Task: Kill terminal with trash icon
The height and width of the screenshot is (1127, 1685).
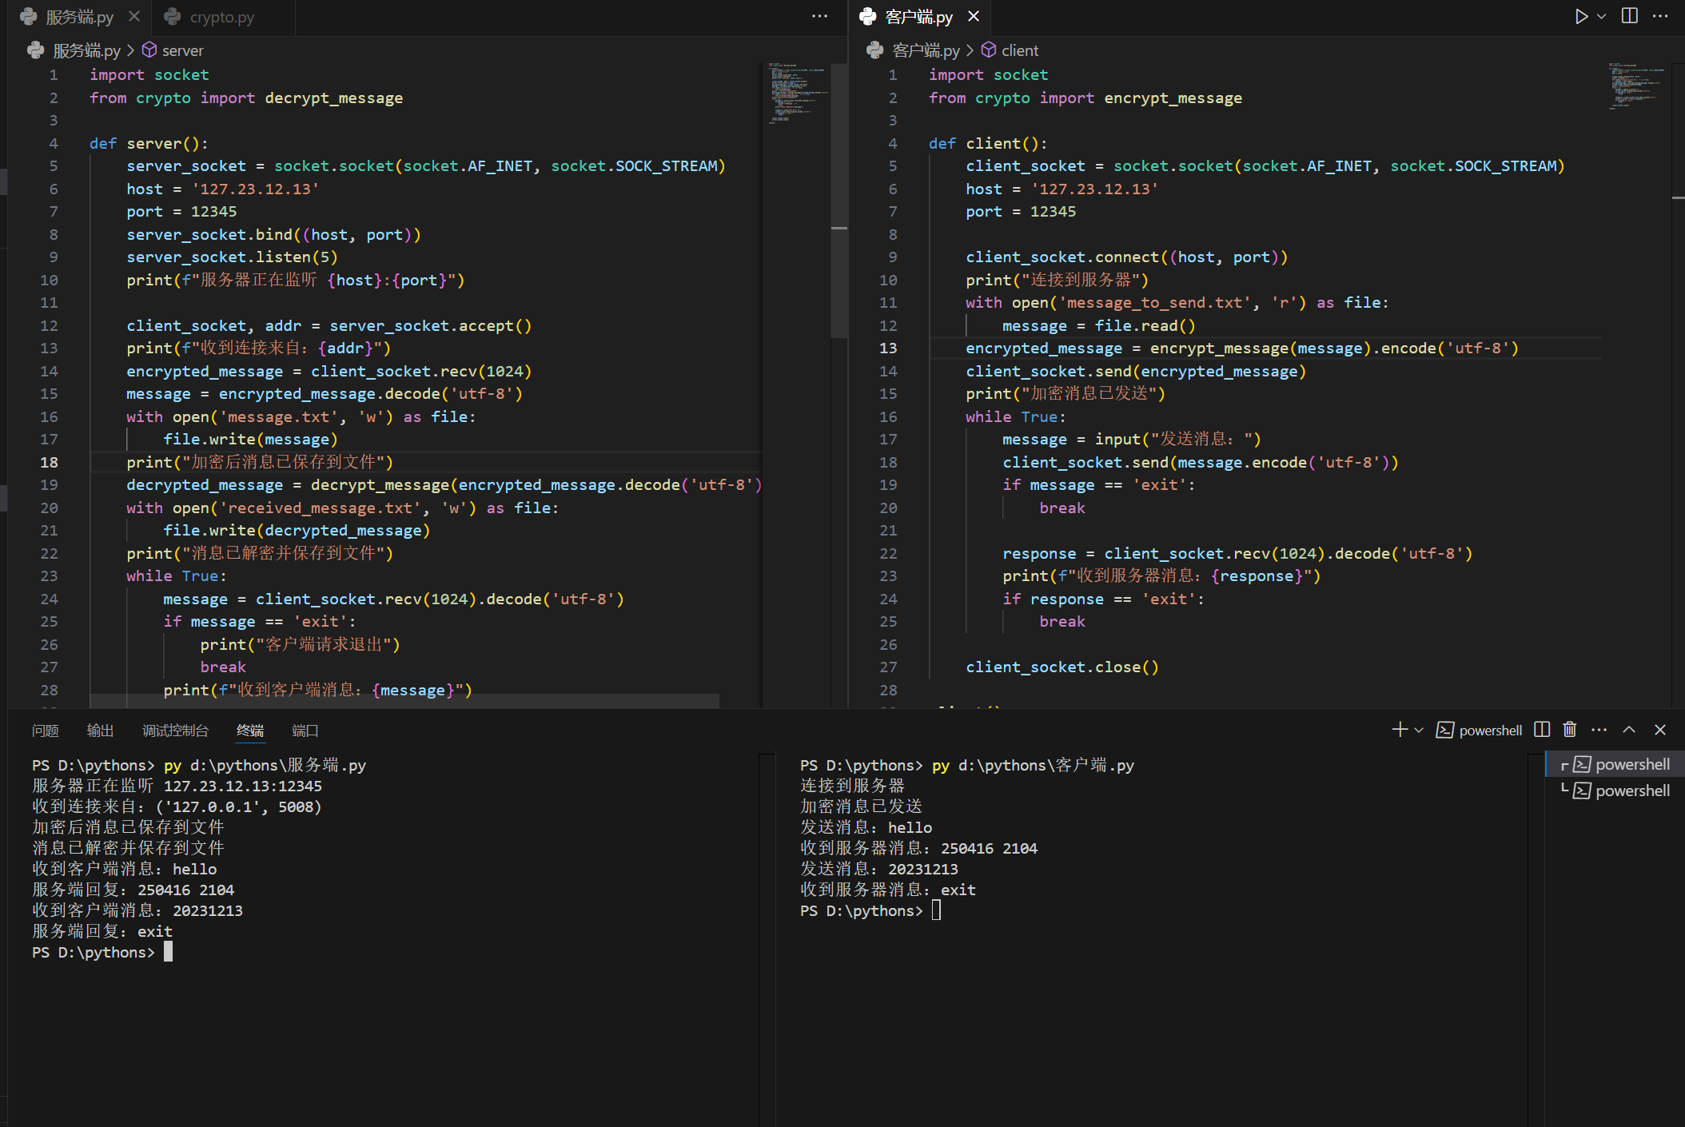Action: (1570, 730)
